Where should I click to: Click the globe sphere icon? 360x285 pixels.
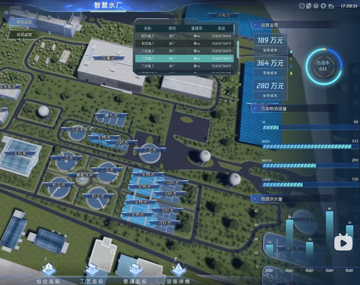[323, 6]
